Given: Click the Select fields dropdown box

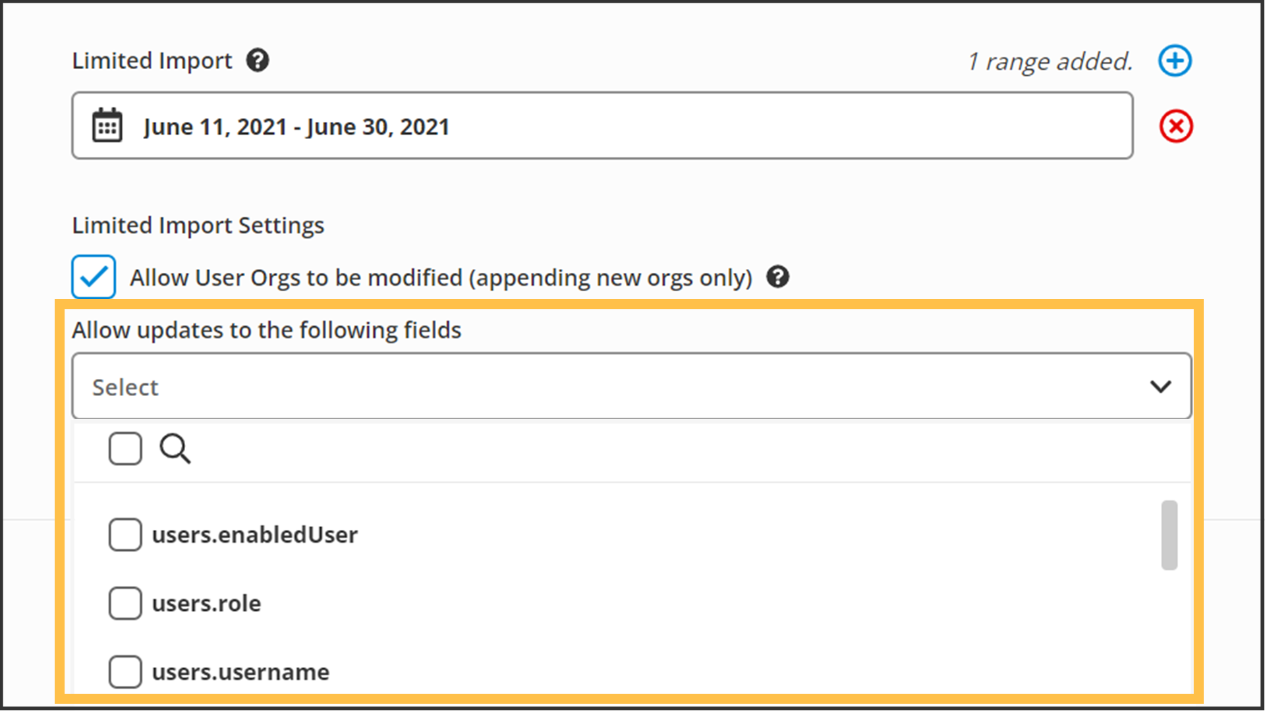Looking at the screenshot, I should 593,386.
